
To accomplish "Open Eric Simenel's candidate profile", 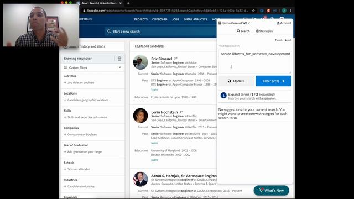I will tap(162, 59).
